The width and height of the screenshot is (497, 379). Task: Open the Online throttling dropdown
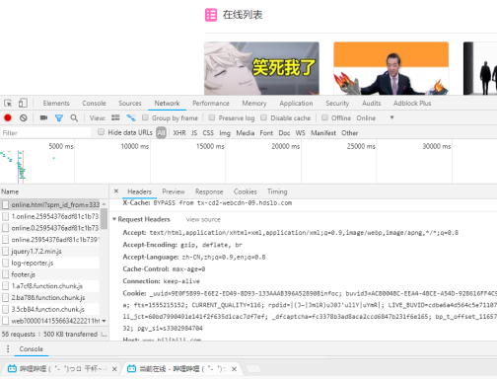(x=375, y=117)
